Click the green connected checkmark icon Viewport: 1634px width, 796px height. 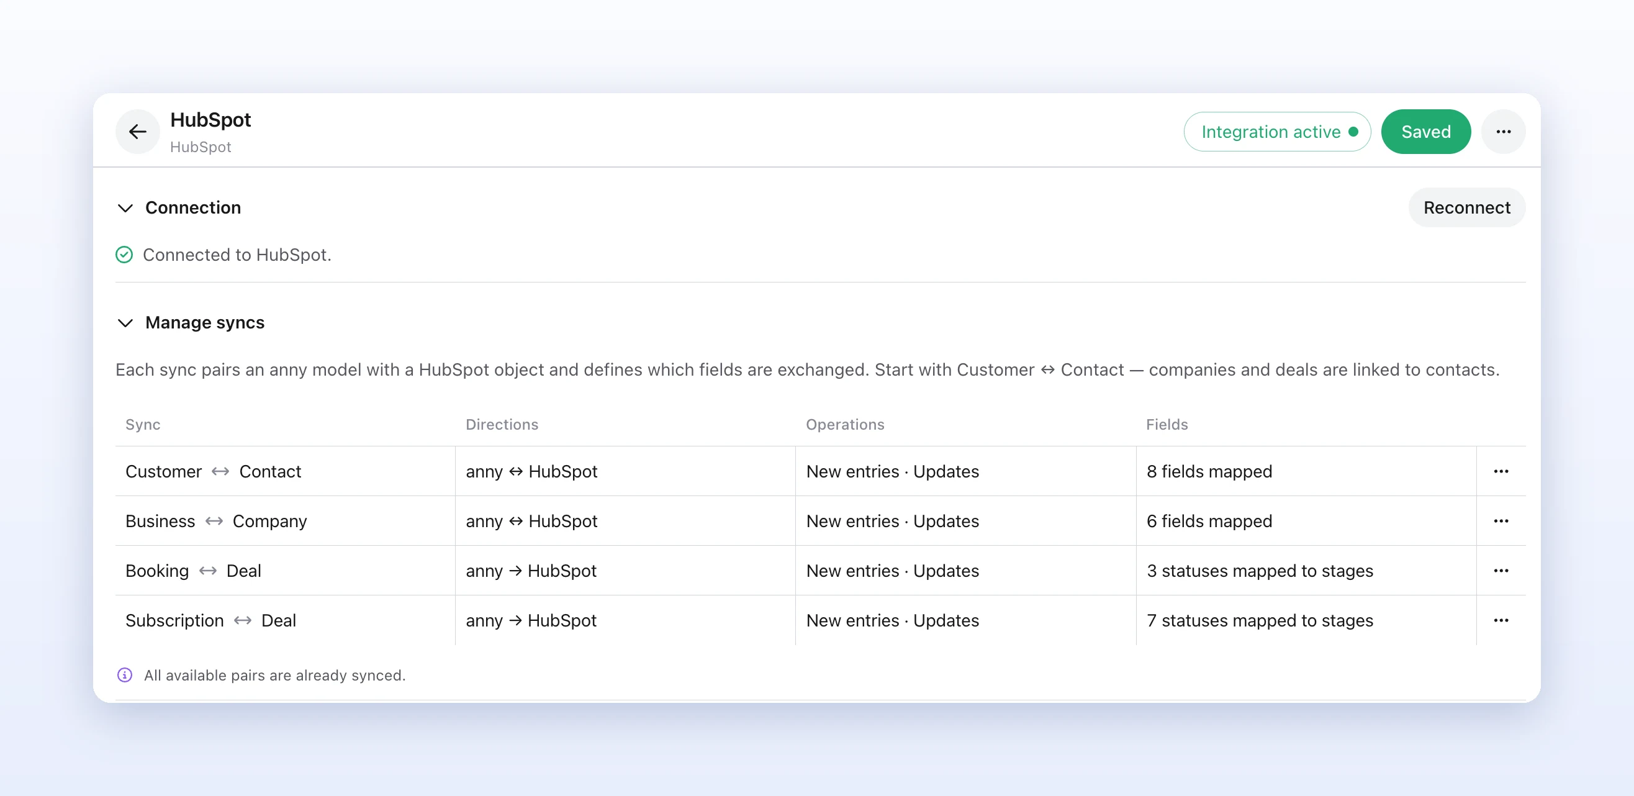[124, 255]
